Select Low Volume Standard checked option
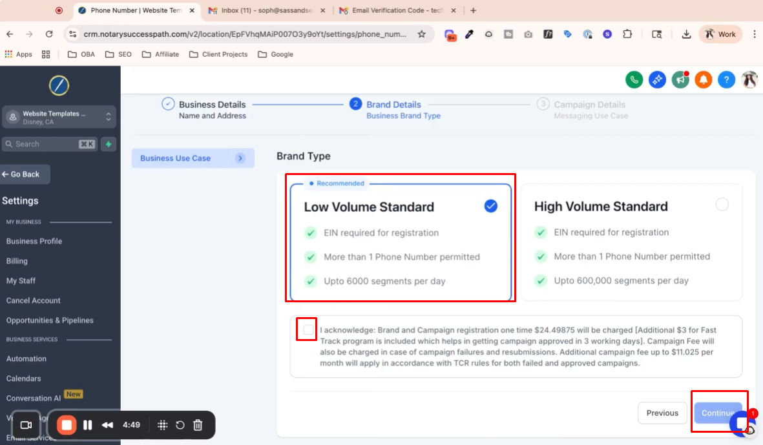Screen dimensions: 763x445 (490, 206)
